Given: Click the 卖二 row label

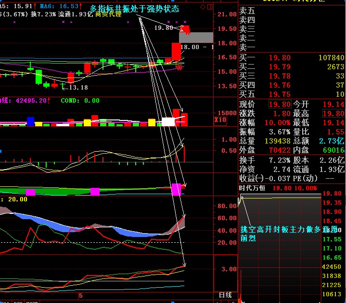Looking at the screenshot, I should pyautogui.click(x=247, y=39).
